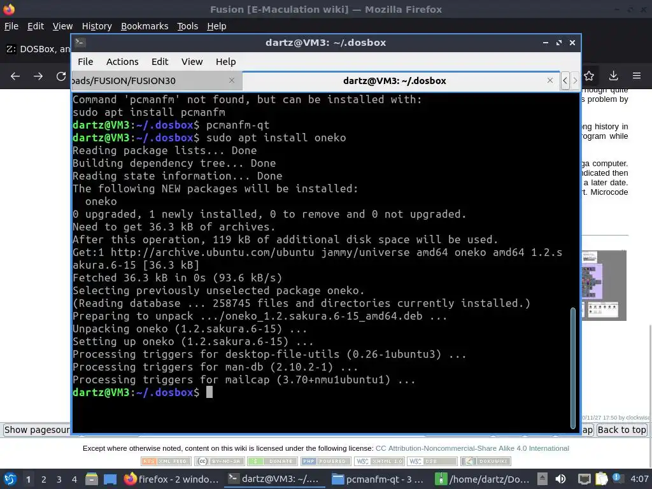Click the W3C CSS badge
652x489 pixels.
click(432, 461)
